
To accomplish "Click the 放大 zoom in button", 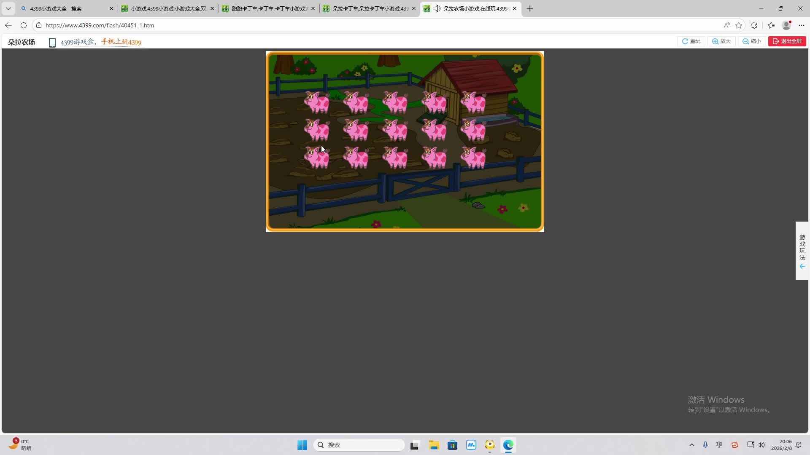I will [721, 41].
